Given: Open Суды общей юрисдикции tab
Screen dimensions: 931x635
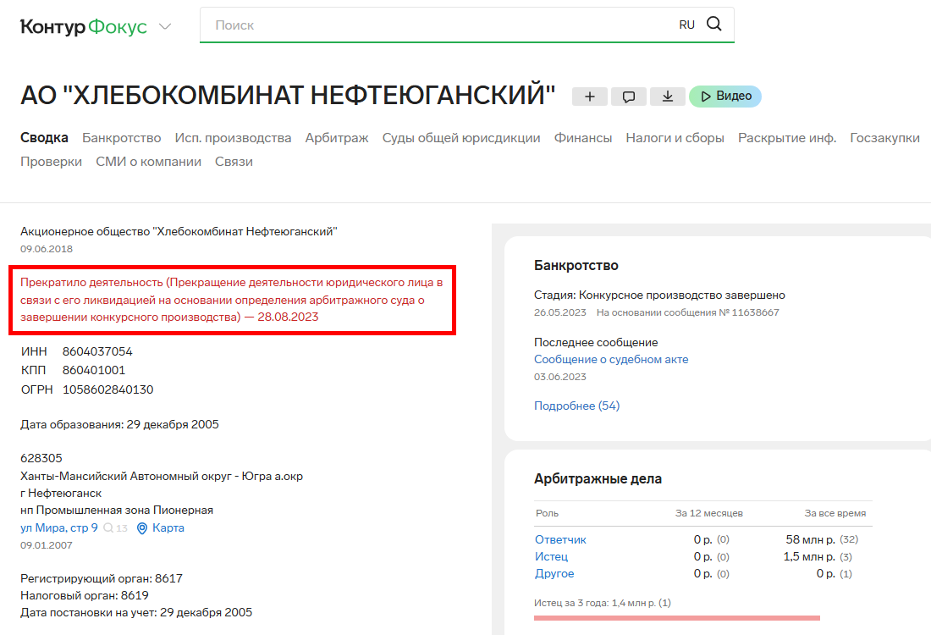Looking at the screenshot, I should (x=461, y=138).
